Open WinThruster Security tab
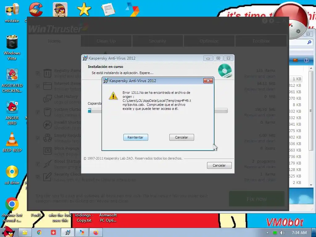Screen dimensions: 316x237 click(x=158, y=41)
